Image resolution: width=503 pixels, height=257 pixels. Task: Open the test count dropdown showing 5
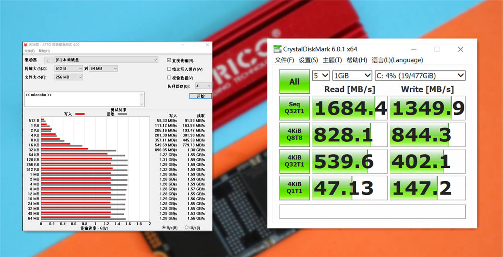321,75
